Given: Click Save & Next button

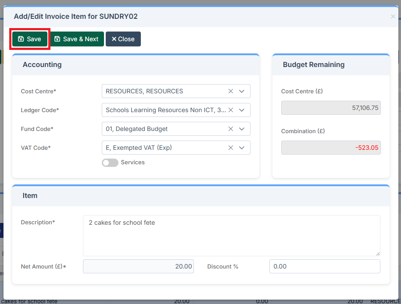Looking at the screenshot, I should pos(76,39).
